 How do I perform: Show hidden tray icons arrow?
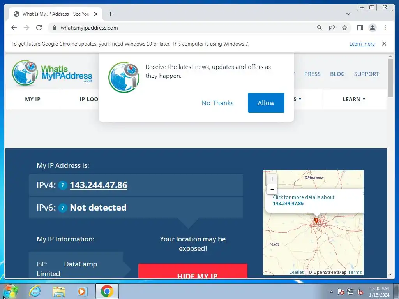[331, 292]
